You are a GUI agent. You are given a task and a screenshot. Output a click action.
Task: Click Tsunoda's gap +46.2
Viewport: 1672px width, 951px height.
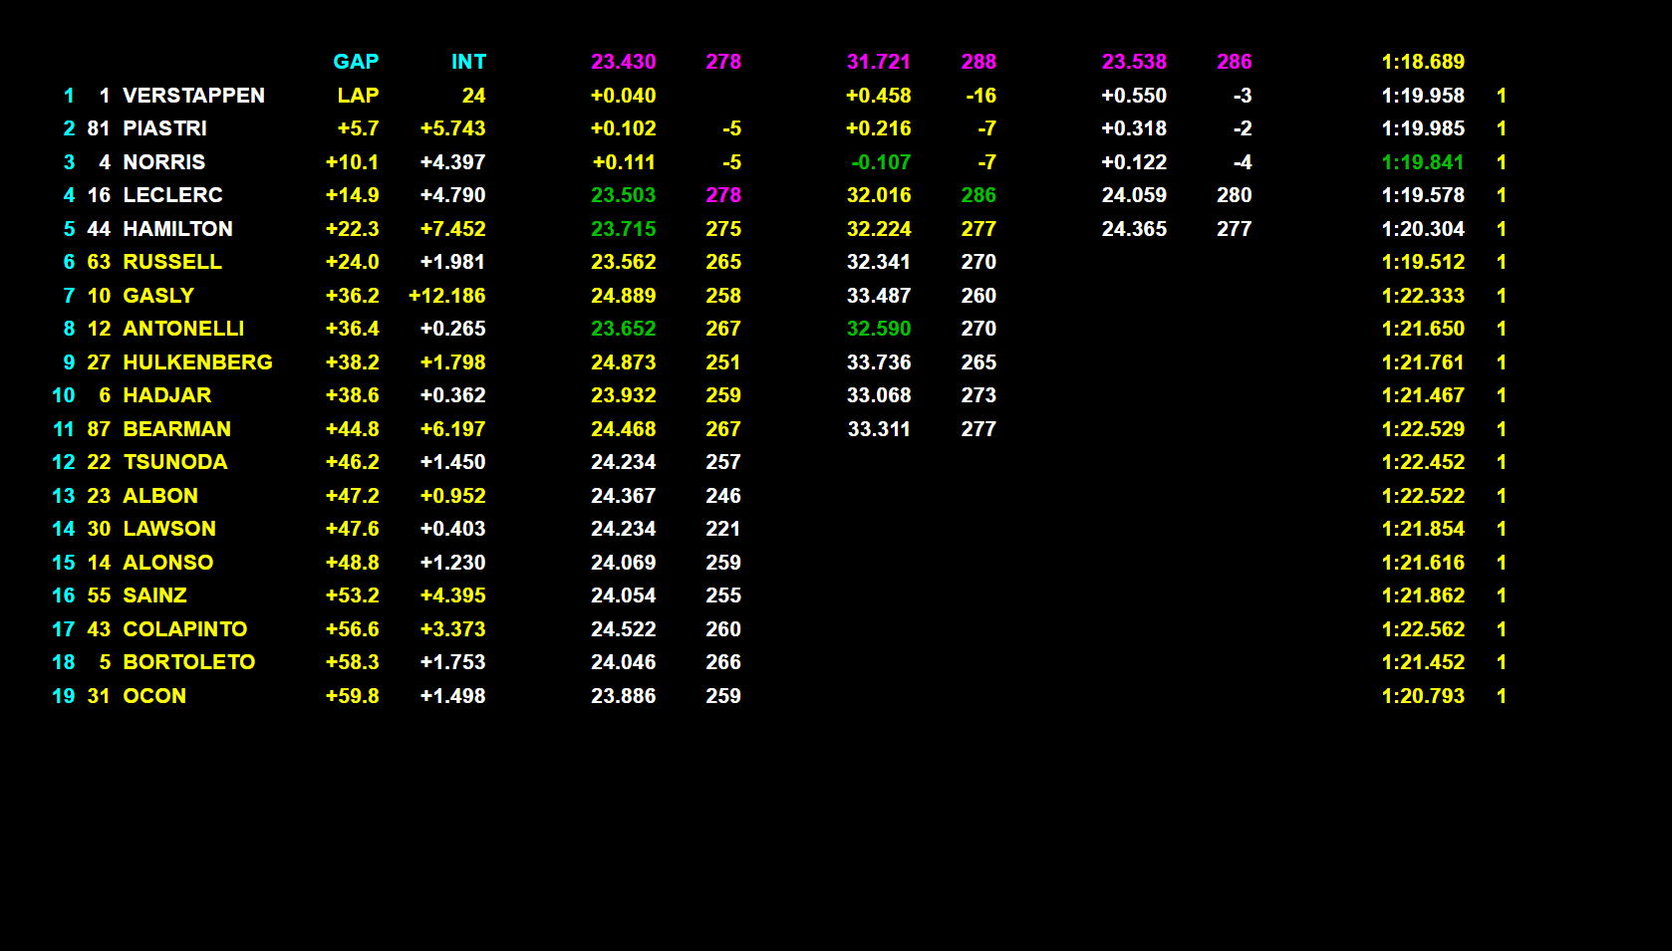[353, 462]
